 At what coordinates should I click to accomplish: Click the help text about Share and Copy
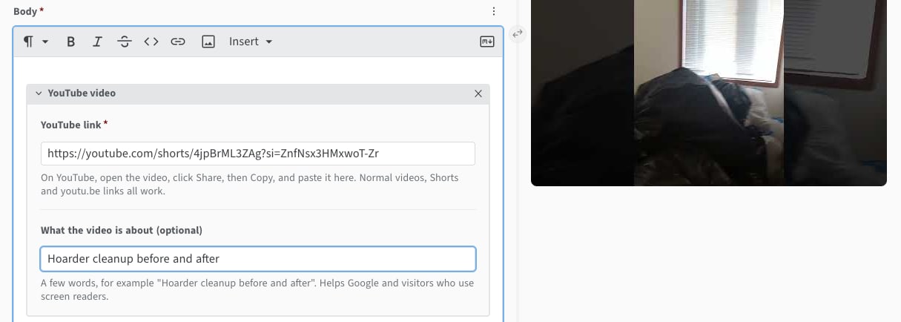[x=250, y=184]
